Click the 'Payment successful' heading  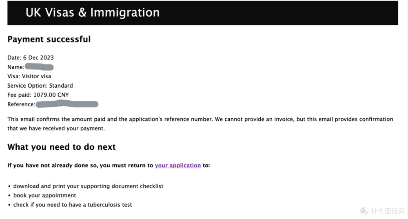tap(49, 39)
